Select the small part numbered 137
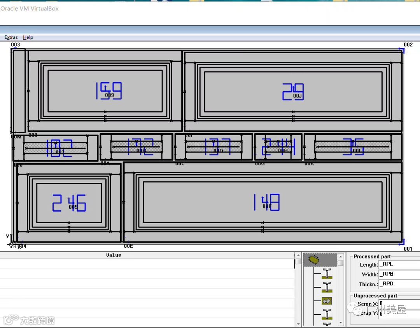The image size is (420, 328). tap(213, 147)
